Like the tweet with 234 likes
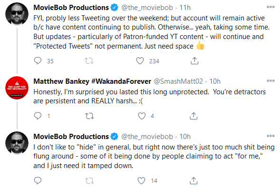This screenshot has height=189, width=280. (x=140, y=61)
